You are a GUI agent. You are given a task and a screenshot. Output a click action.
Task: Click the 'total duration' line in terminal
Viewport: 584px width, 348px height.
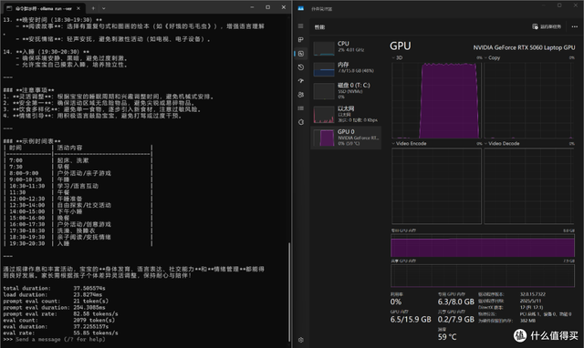point(55,288)
